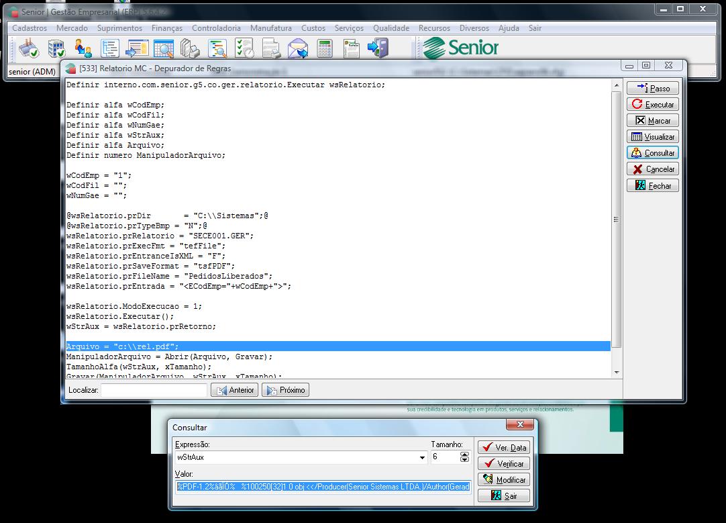Click the code editor vertical scrollbar

(x=617, y=219)
